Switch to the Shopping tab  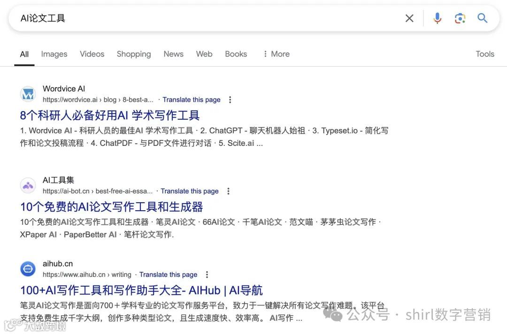(134, 54)
